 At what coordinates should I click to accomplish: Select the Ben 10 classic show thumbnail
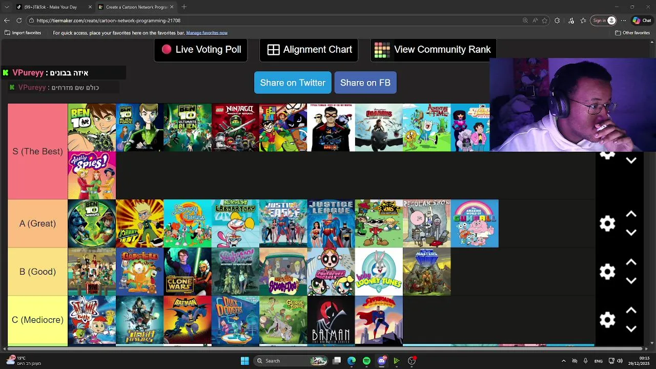(x=92, y=128)
